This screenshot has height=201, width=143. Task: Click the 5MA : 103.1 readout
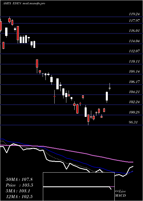pyautogui.click(x=18, y=191)
